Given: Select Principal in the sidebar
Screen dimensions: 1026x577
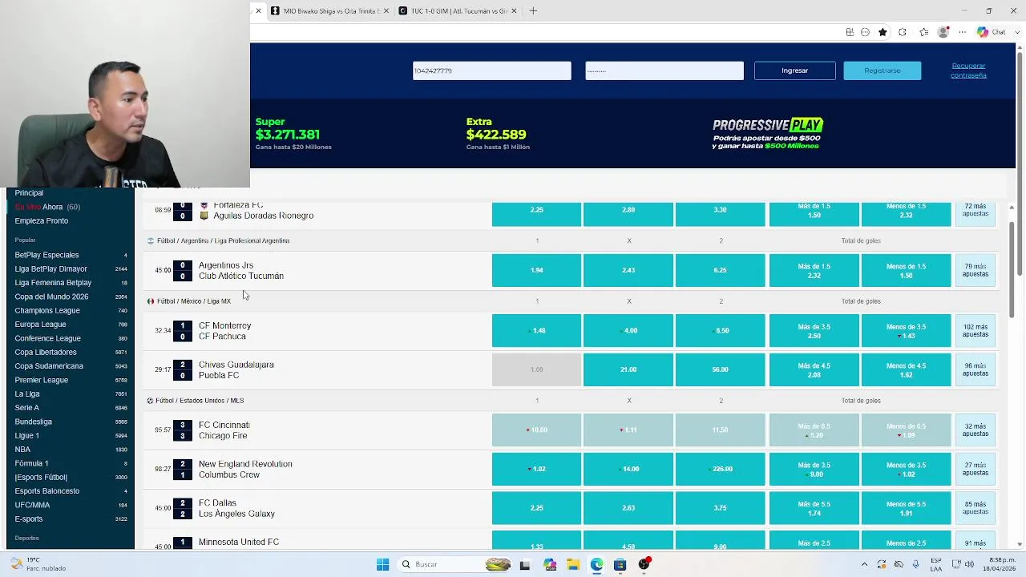Looking at the screenshot, I should coord(29,193).
